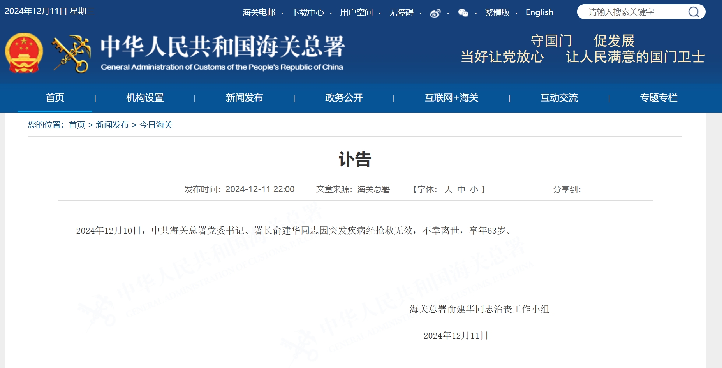Open the 专题专栏 nav menu

(659, 98)
